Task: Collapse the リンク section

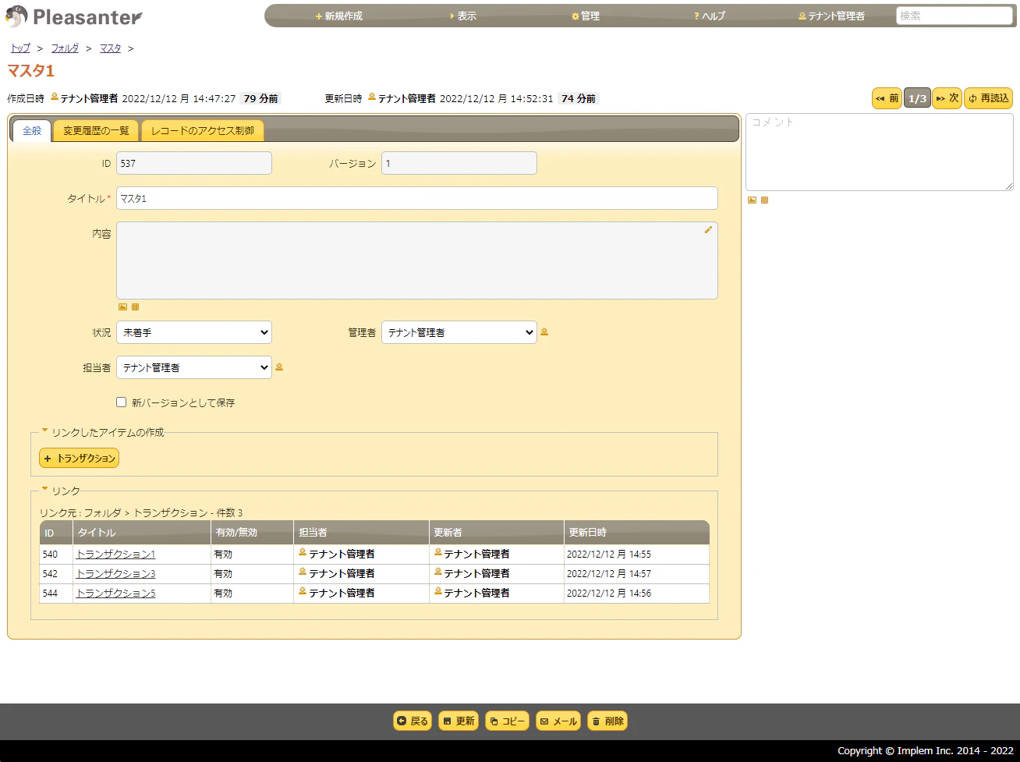Action: click(x=61, y=491)
